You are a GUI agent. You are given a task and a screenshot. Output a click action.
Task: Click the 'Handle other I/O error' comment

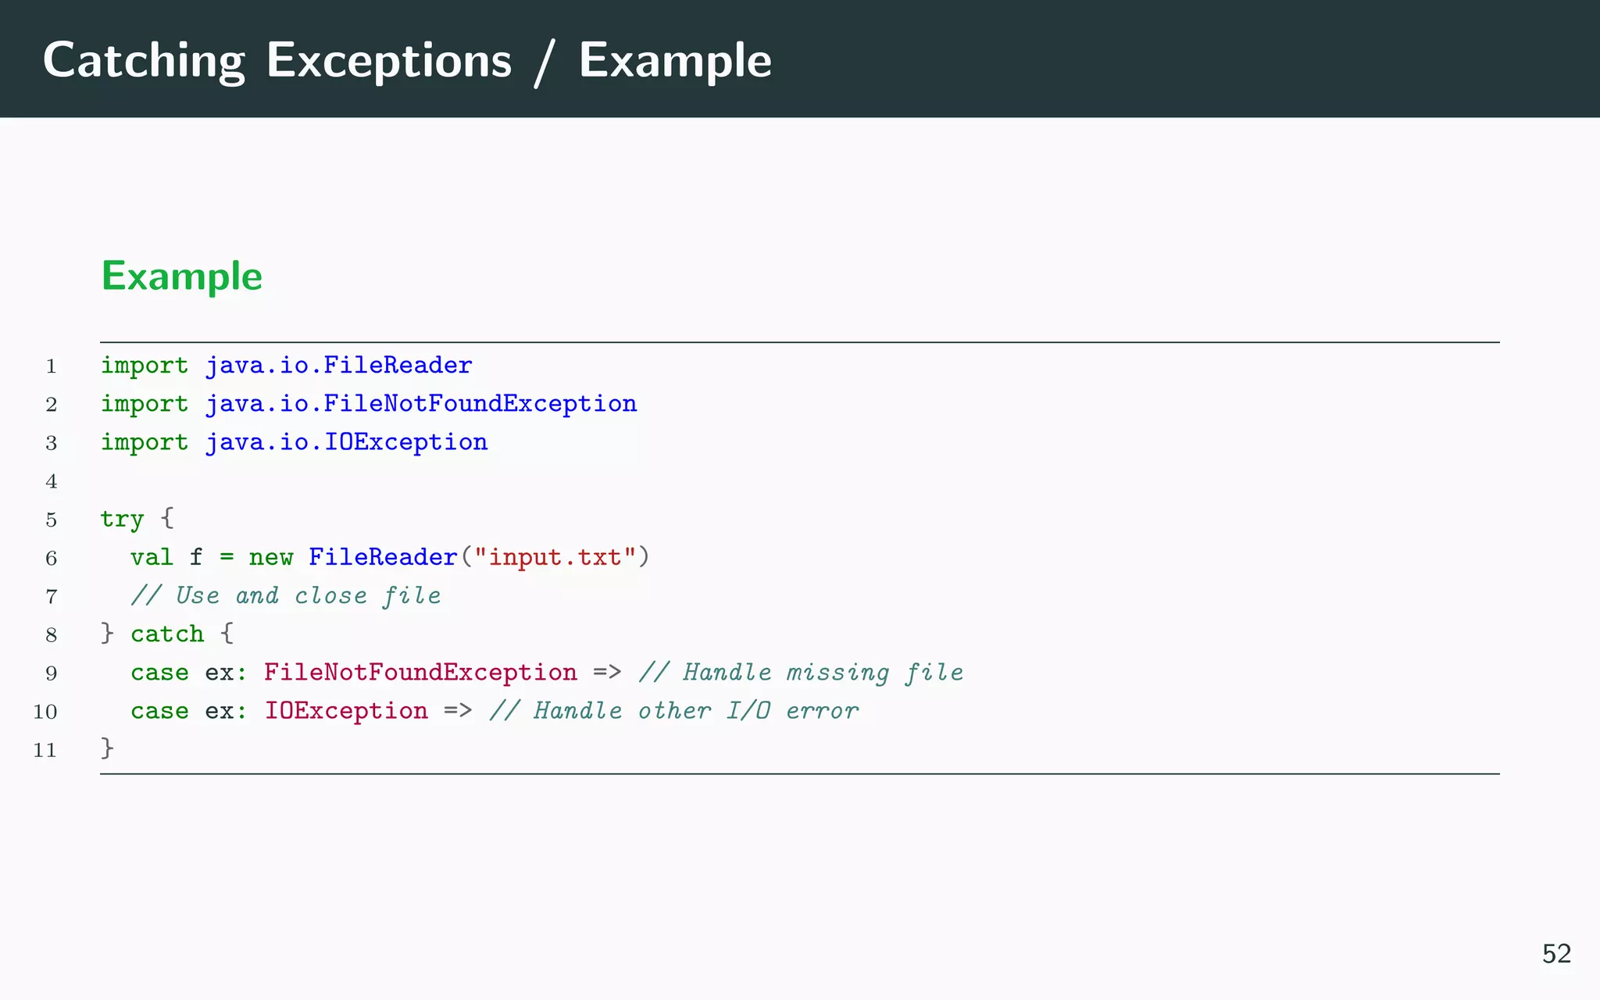pyautogui.click(x=673, y=711)
